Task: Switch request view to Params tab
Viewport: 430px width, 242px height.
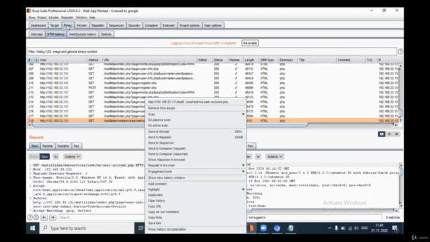Action: (x=48, y=147)
